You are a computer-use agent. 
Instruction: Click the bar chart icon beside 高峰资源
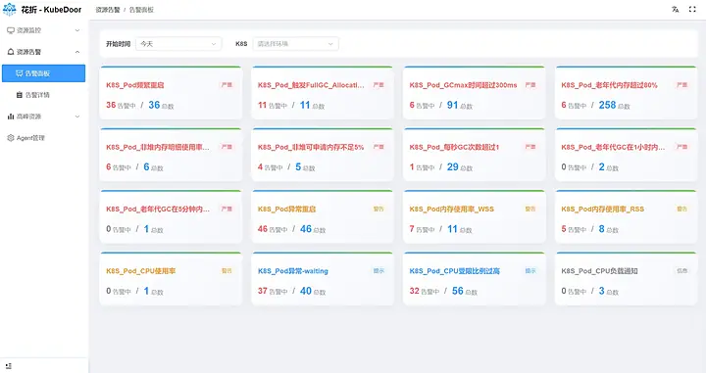(11, 117)
